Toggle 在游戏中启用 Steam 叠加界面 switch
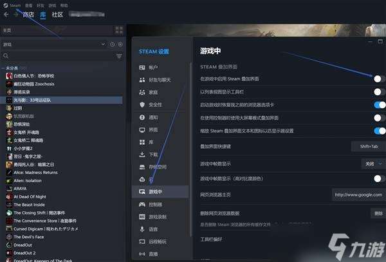 (379, 79)
